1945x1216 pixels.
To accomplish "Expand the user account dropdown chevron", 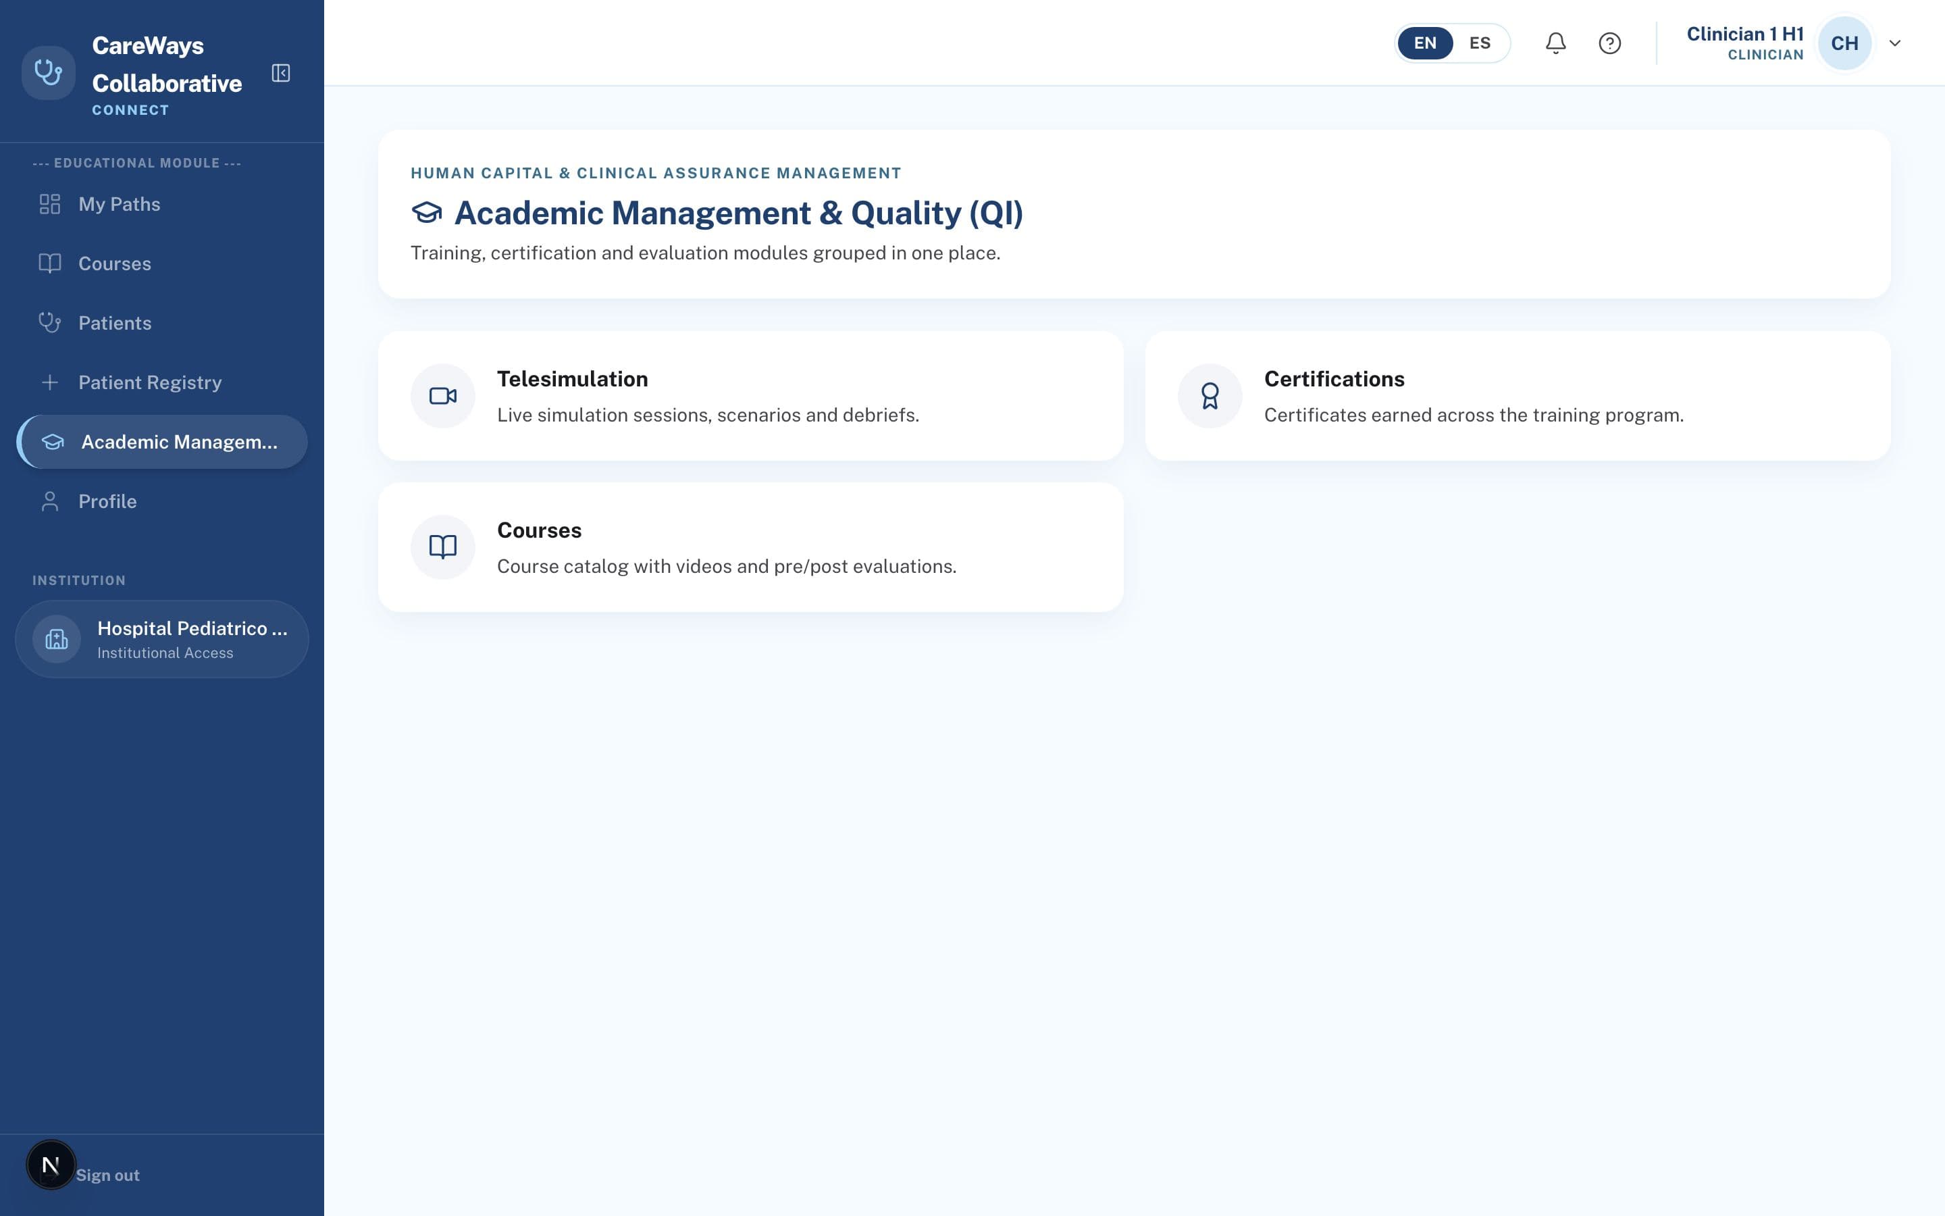I will [x=1894, y=43].
